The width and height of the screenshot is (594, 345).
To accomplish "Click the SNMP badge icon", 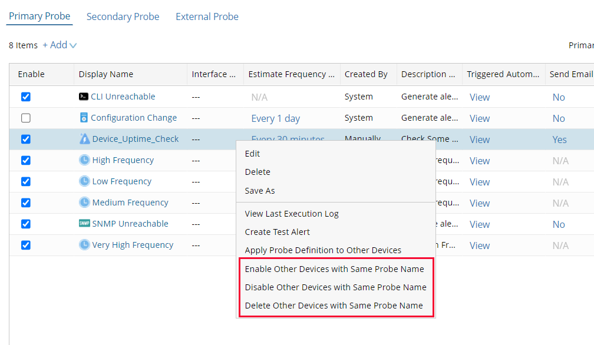I will 83,224.
